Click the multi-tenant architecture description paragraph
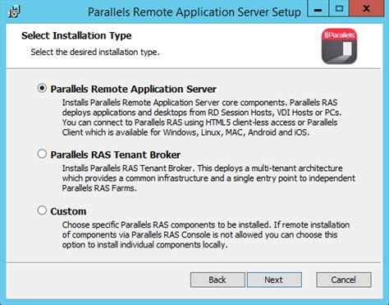Image resolution: width=389 pixels, height=305 pixels. click(208, 178)
